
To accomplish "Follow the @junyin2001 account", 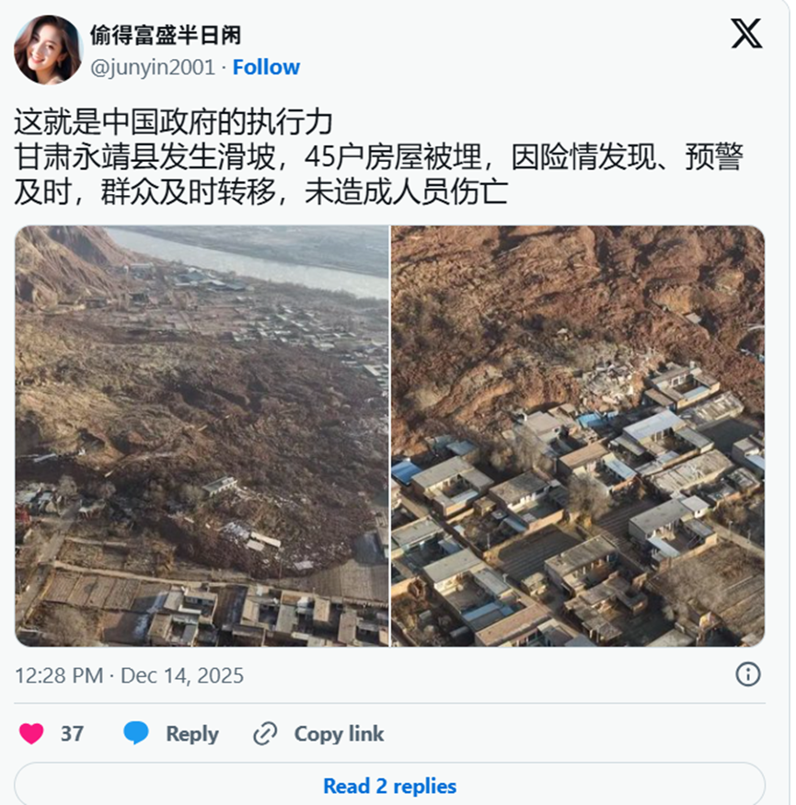I will tap(266, 67).
